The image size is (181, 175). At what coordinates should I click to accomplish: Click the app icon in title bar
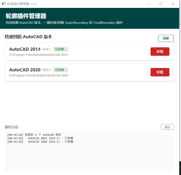[x=3, y=4]
